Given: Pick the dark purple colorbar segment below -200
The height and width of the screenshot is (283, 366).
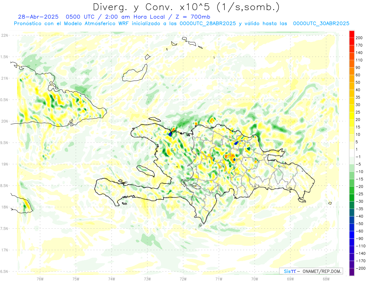Looking at the screenshot, I should 352,272.
